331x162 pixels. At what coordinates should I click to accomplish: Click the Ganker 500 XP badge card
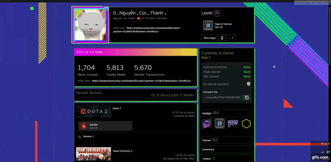pos(105,126)
